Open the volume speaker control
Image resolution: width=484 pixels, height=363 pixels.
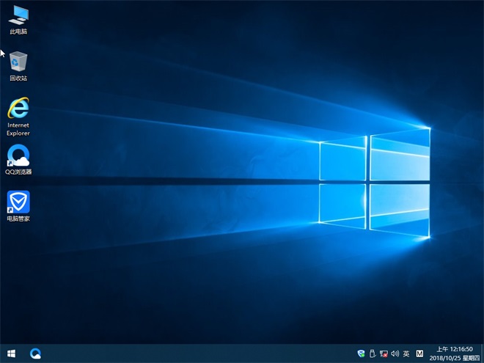tap(395, 353)
